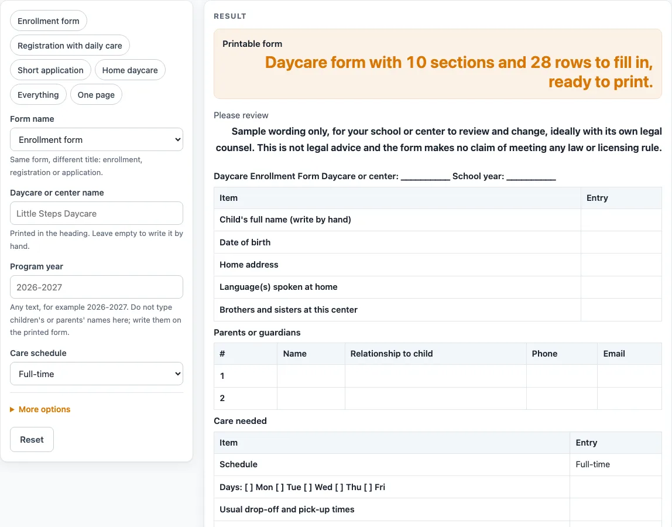Apply the Everything preset
The image size is (672, 527).
(38, 95)
